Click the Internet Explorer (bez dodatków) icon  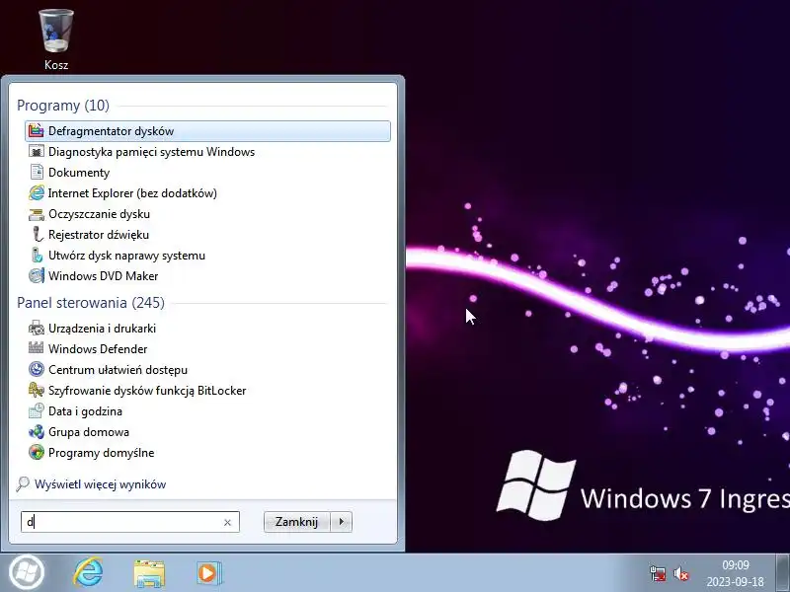(x=37, y=192)
